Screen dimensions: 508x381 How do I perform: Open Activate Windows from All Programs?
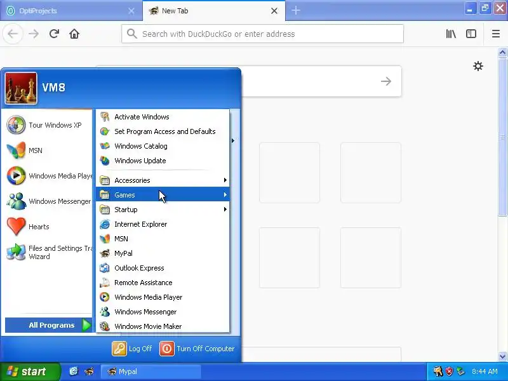click(x=163, y=117)
